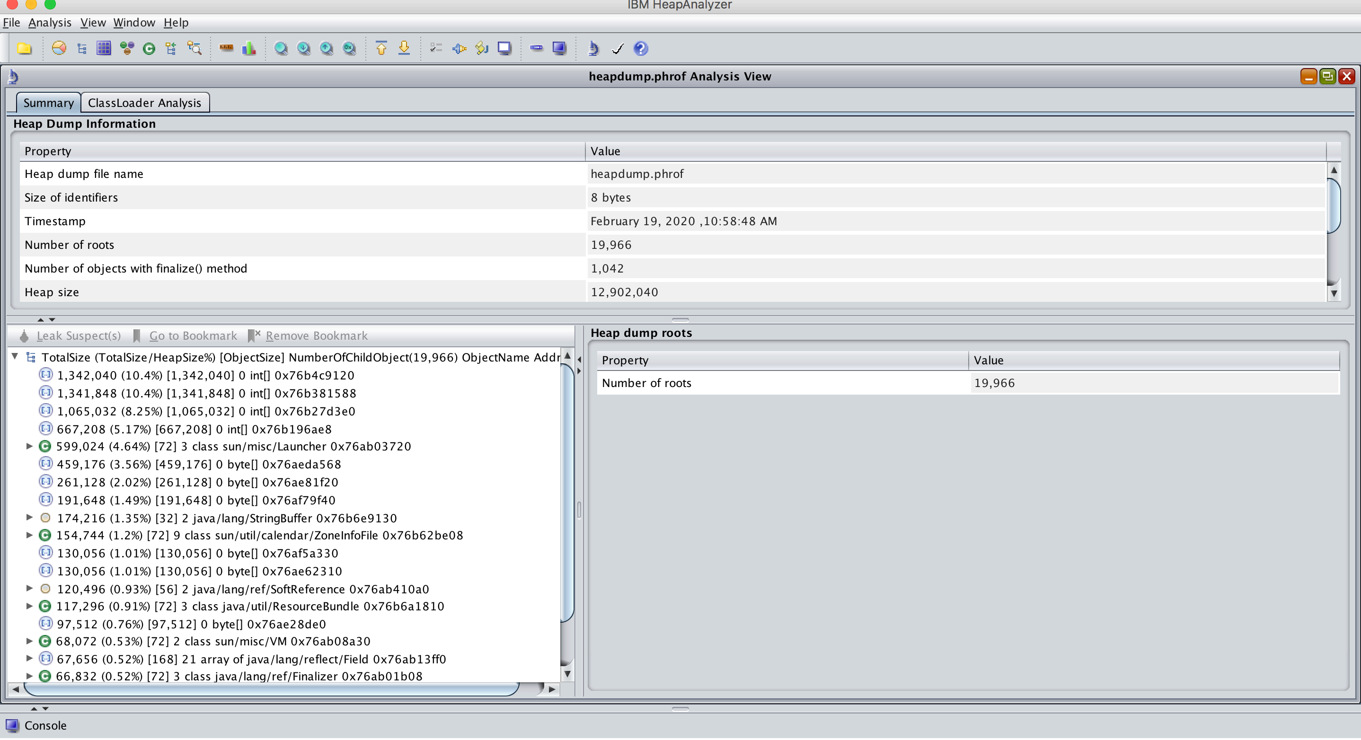Select the 1,342,040 int[] 0x76b4c9120 row

[205, 375]
